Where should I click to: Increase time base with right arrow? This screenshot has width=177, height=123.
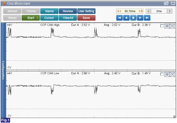[170, 11]
